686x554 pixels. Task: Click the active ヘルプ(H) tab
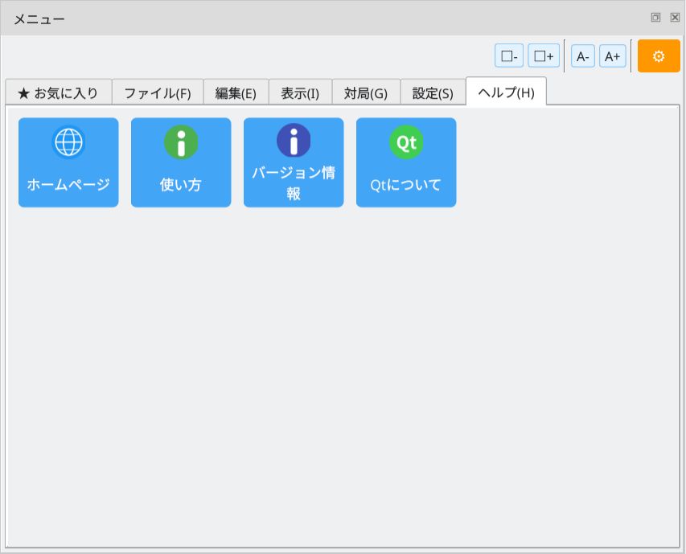506,92
